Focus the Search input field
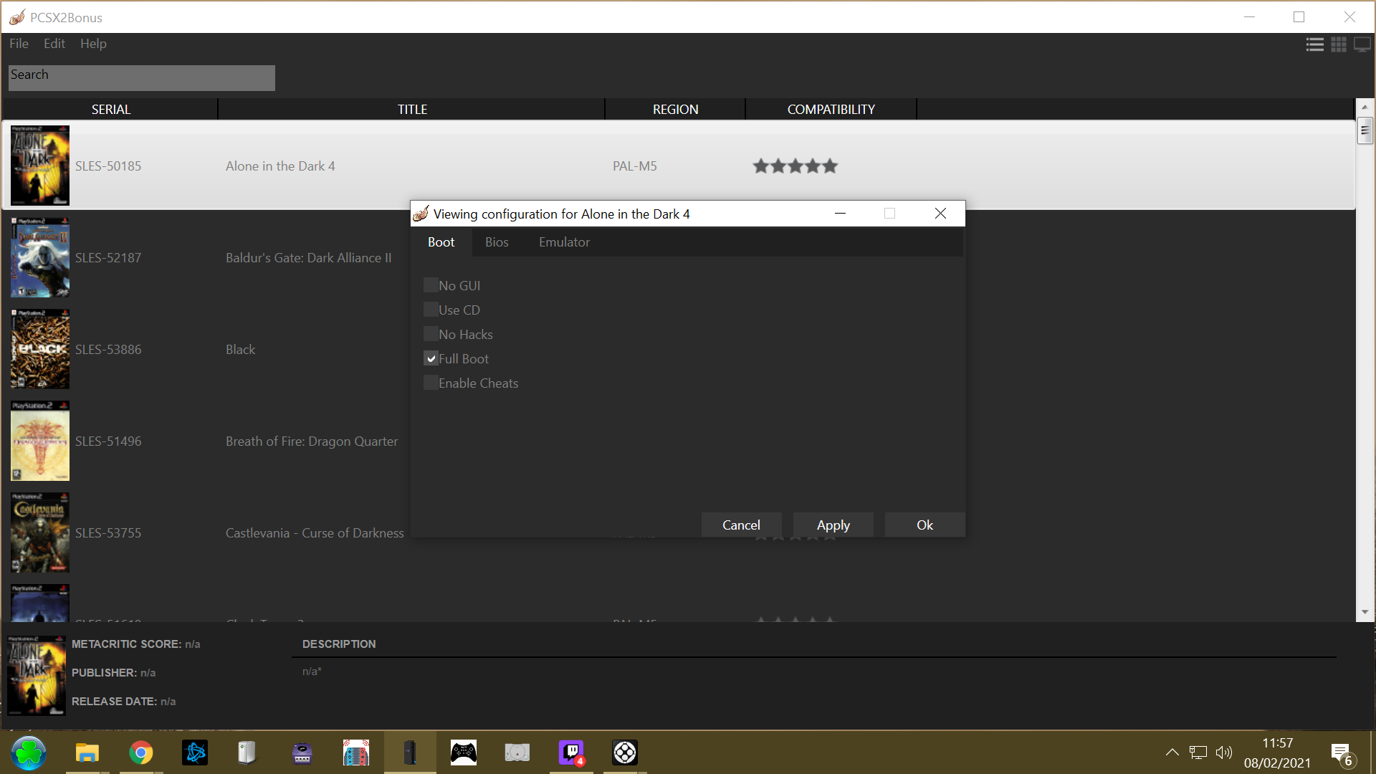Viewport: 1376px width, 774px height. point(142,77)
